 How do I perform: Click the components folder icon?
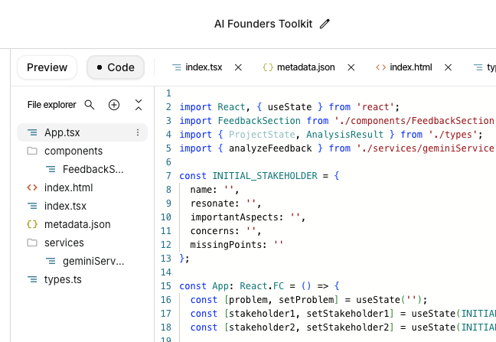(x=32, y=151)
